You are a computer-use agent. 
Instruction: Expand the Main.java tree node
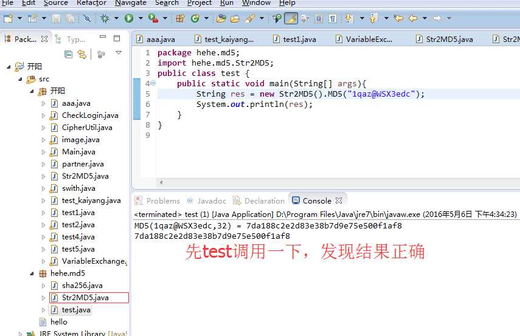coord(43,152)
